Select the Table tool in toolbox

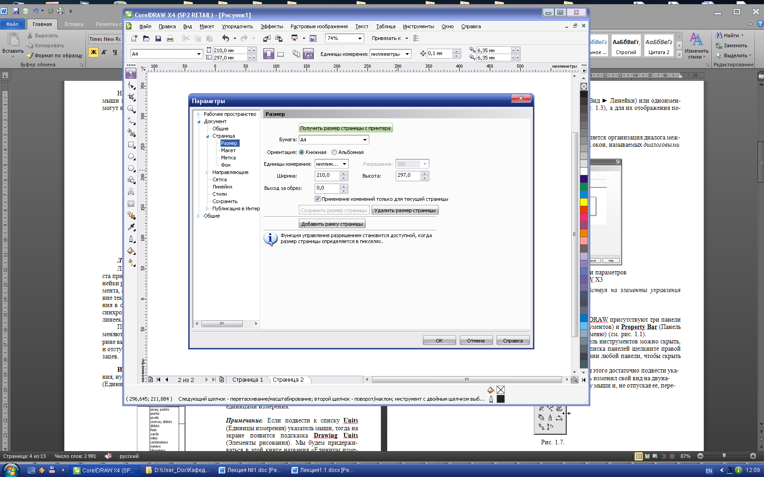click(131, 204)
